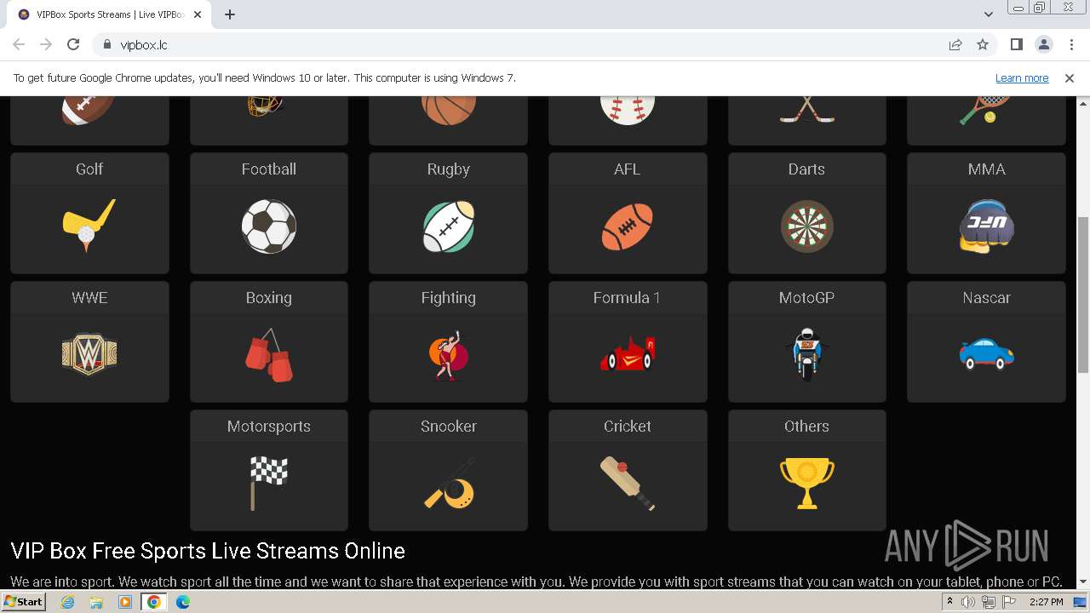Open a new browser tab

(x=230, y=14)
